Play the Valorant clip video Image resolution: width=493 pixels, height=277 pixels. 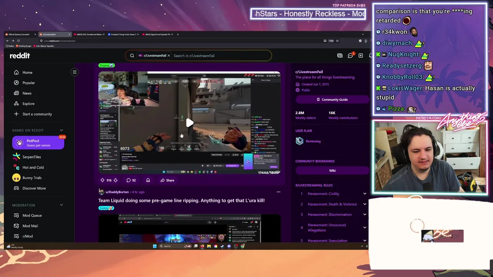tap(189, 123)
